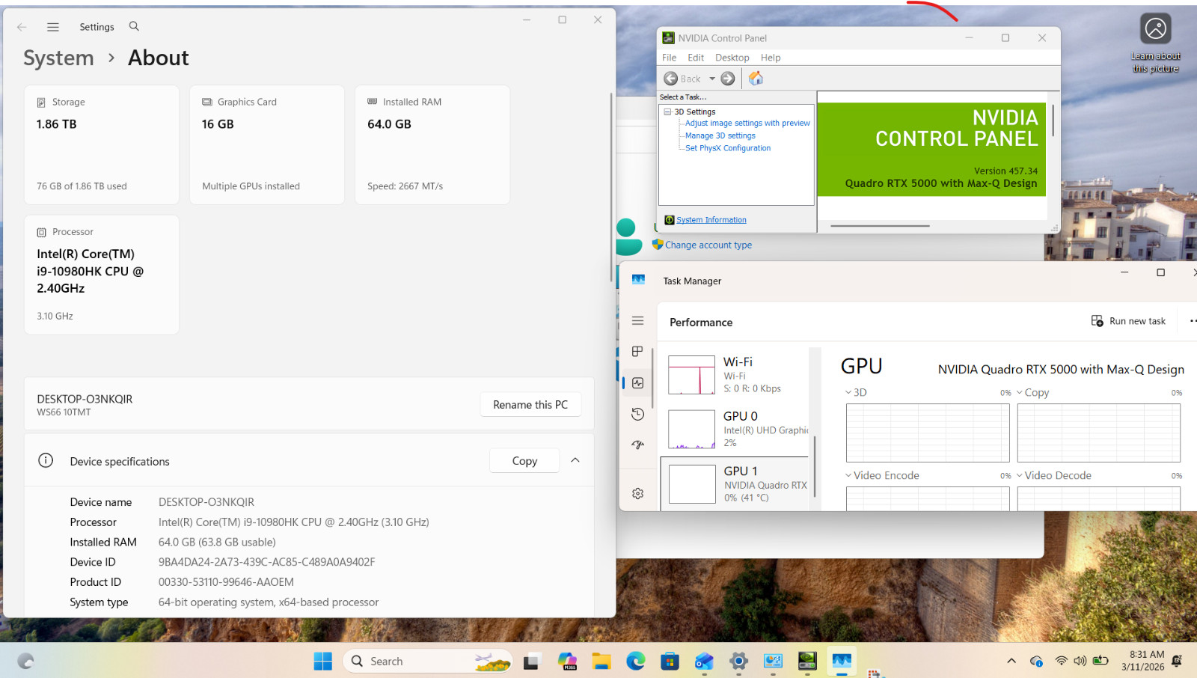Open File Explorer from the taskbar
This screenshot has width=1197, height=678.
click(x=601, y=662)
